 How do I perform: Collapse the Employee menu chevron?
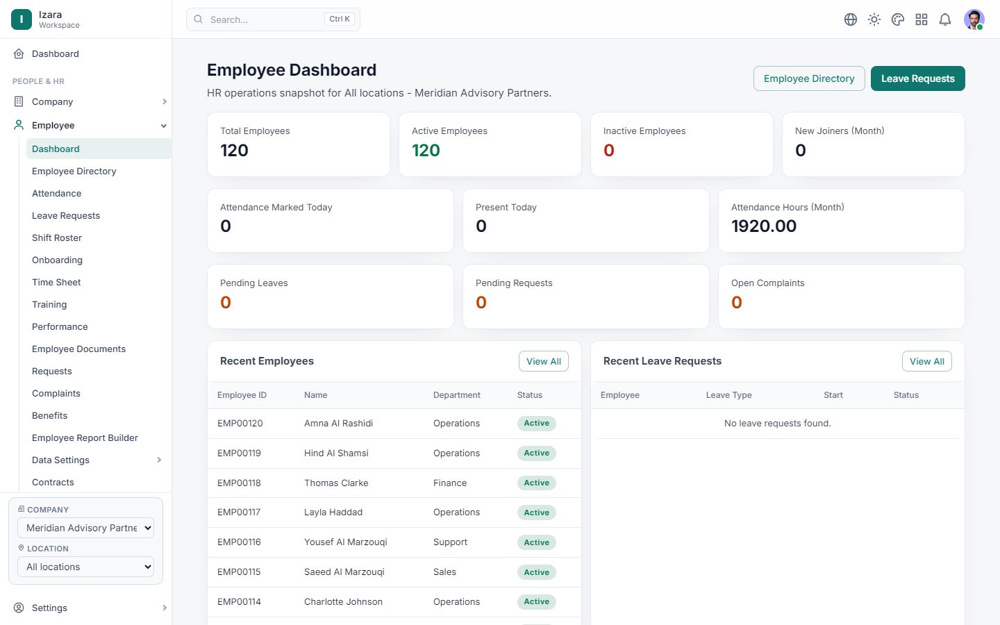164,126
